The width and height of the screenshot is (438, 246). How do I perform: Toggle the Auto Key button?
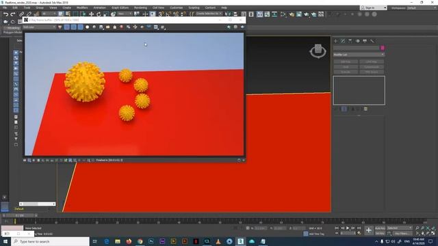point(380,228)
